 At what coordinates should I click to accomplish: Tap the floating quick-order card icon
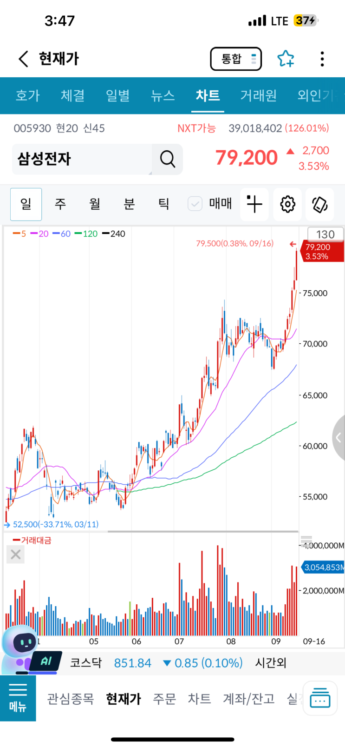click(320, 698)
